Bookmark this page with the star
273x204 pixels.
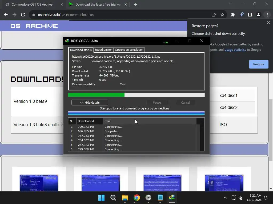click(x=222, y=15)
